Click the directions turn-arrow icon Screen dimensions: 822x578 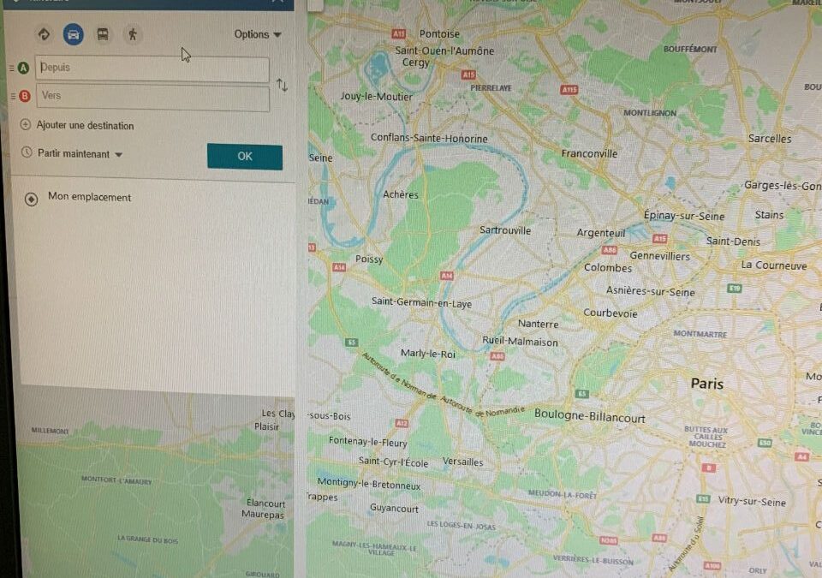tap(44, 34)
